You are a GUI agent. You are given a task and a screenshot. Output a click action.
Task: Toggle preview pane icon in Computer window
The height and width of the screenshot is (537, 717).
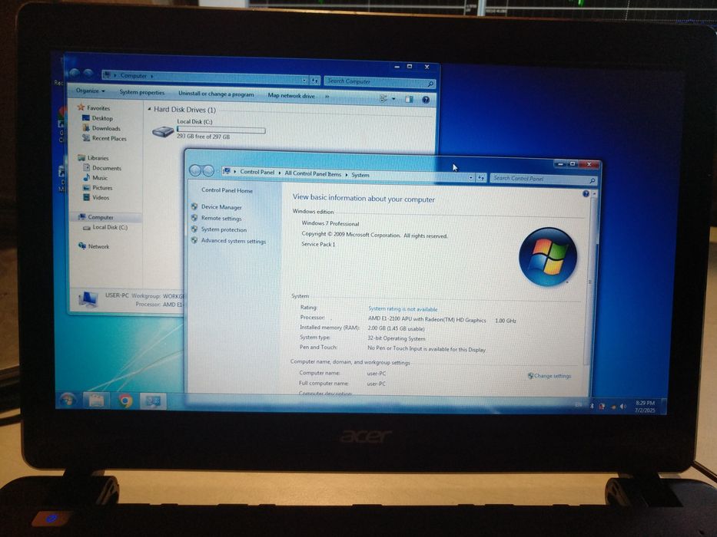(x=409, y=99)
